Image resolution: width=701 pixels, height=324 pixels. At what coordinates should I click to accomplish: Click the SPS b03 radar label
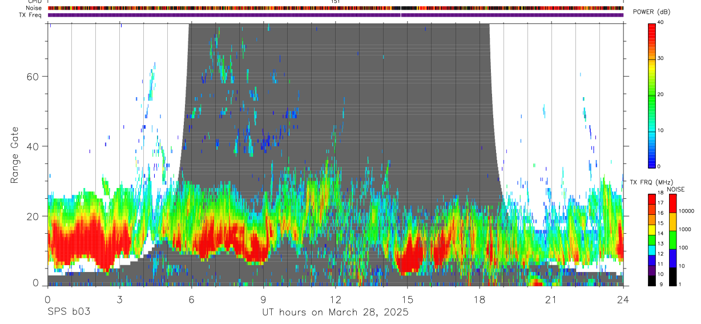[69, 313]
